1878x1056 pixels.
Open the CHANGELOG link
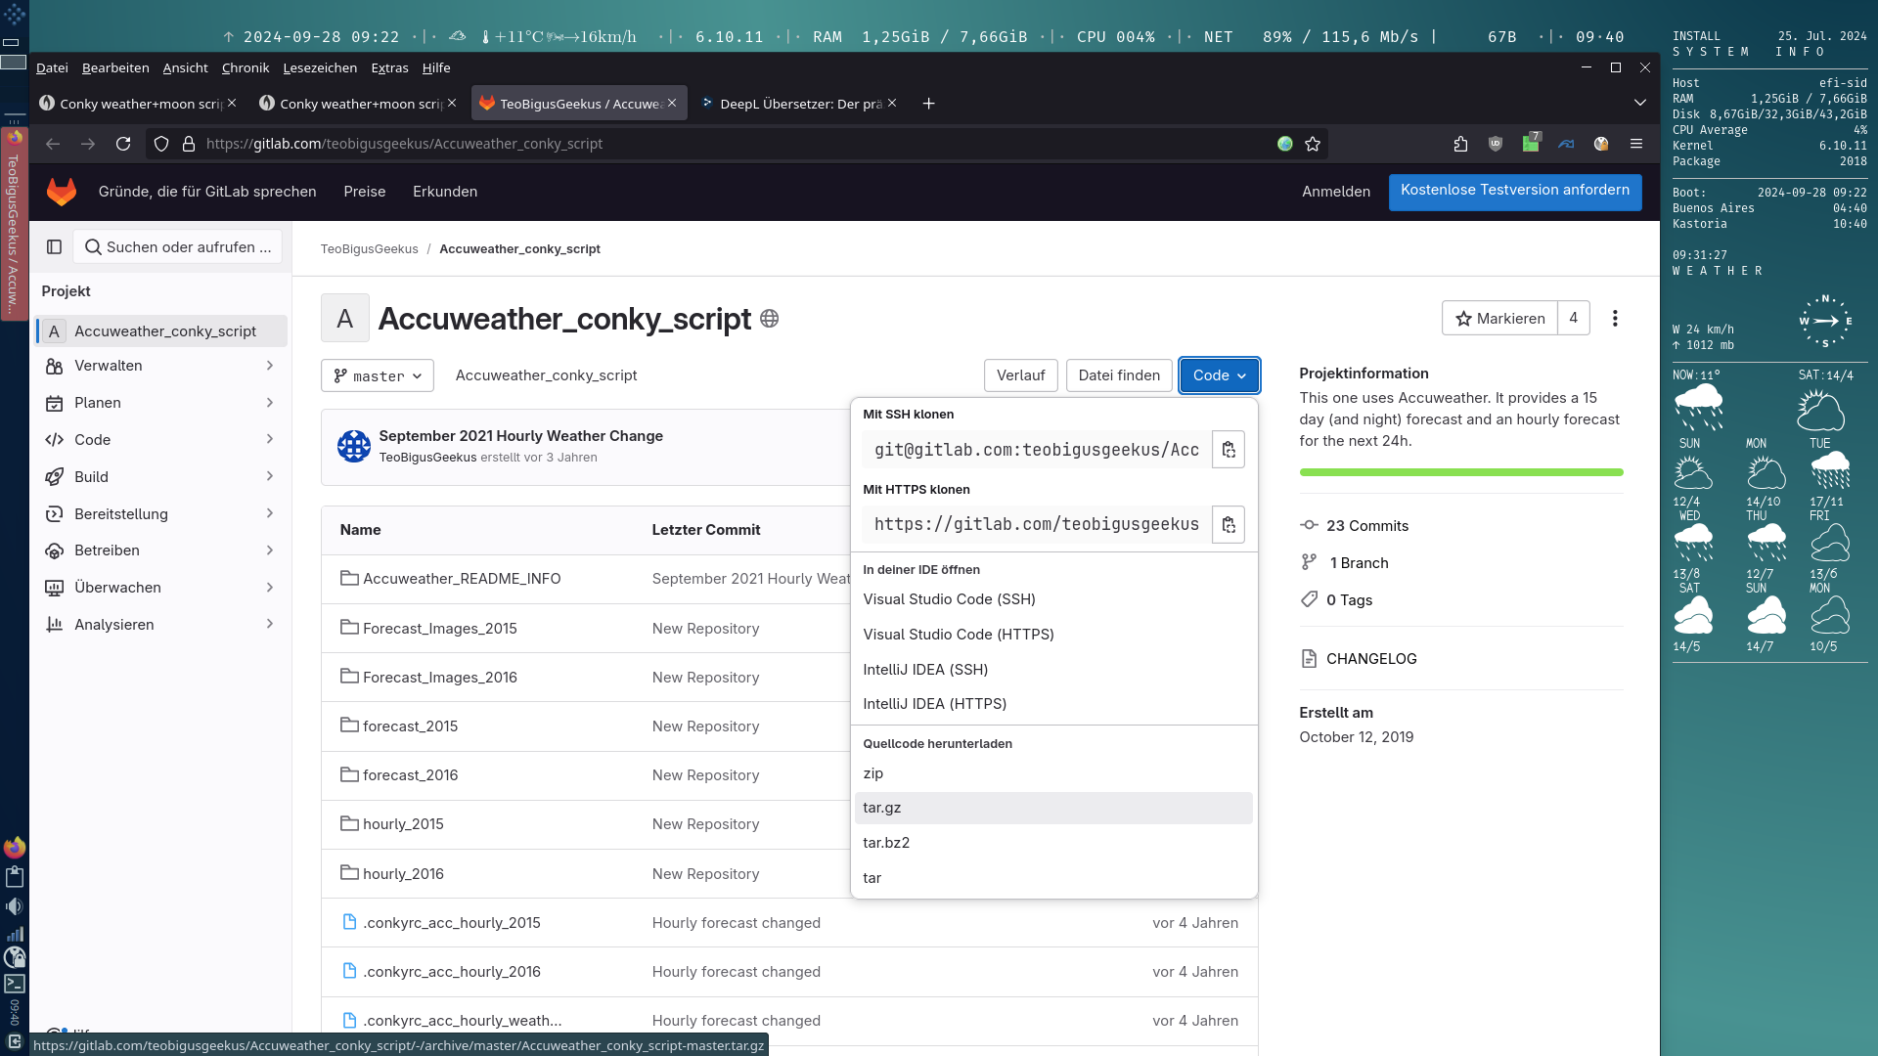pyautogui.click(x=1370, y=659)
